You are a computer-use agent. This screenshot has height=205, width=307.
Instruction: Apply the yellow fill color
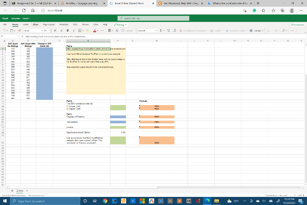(x=87, y=31)
